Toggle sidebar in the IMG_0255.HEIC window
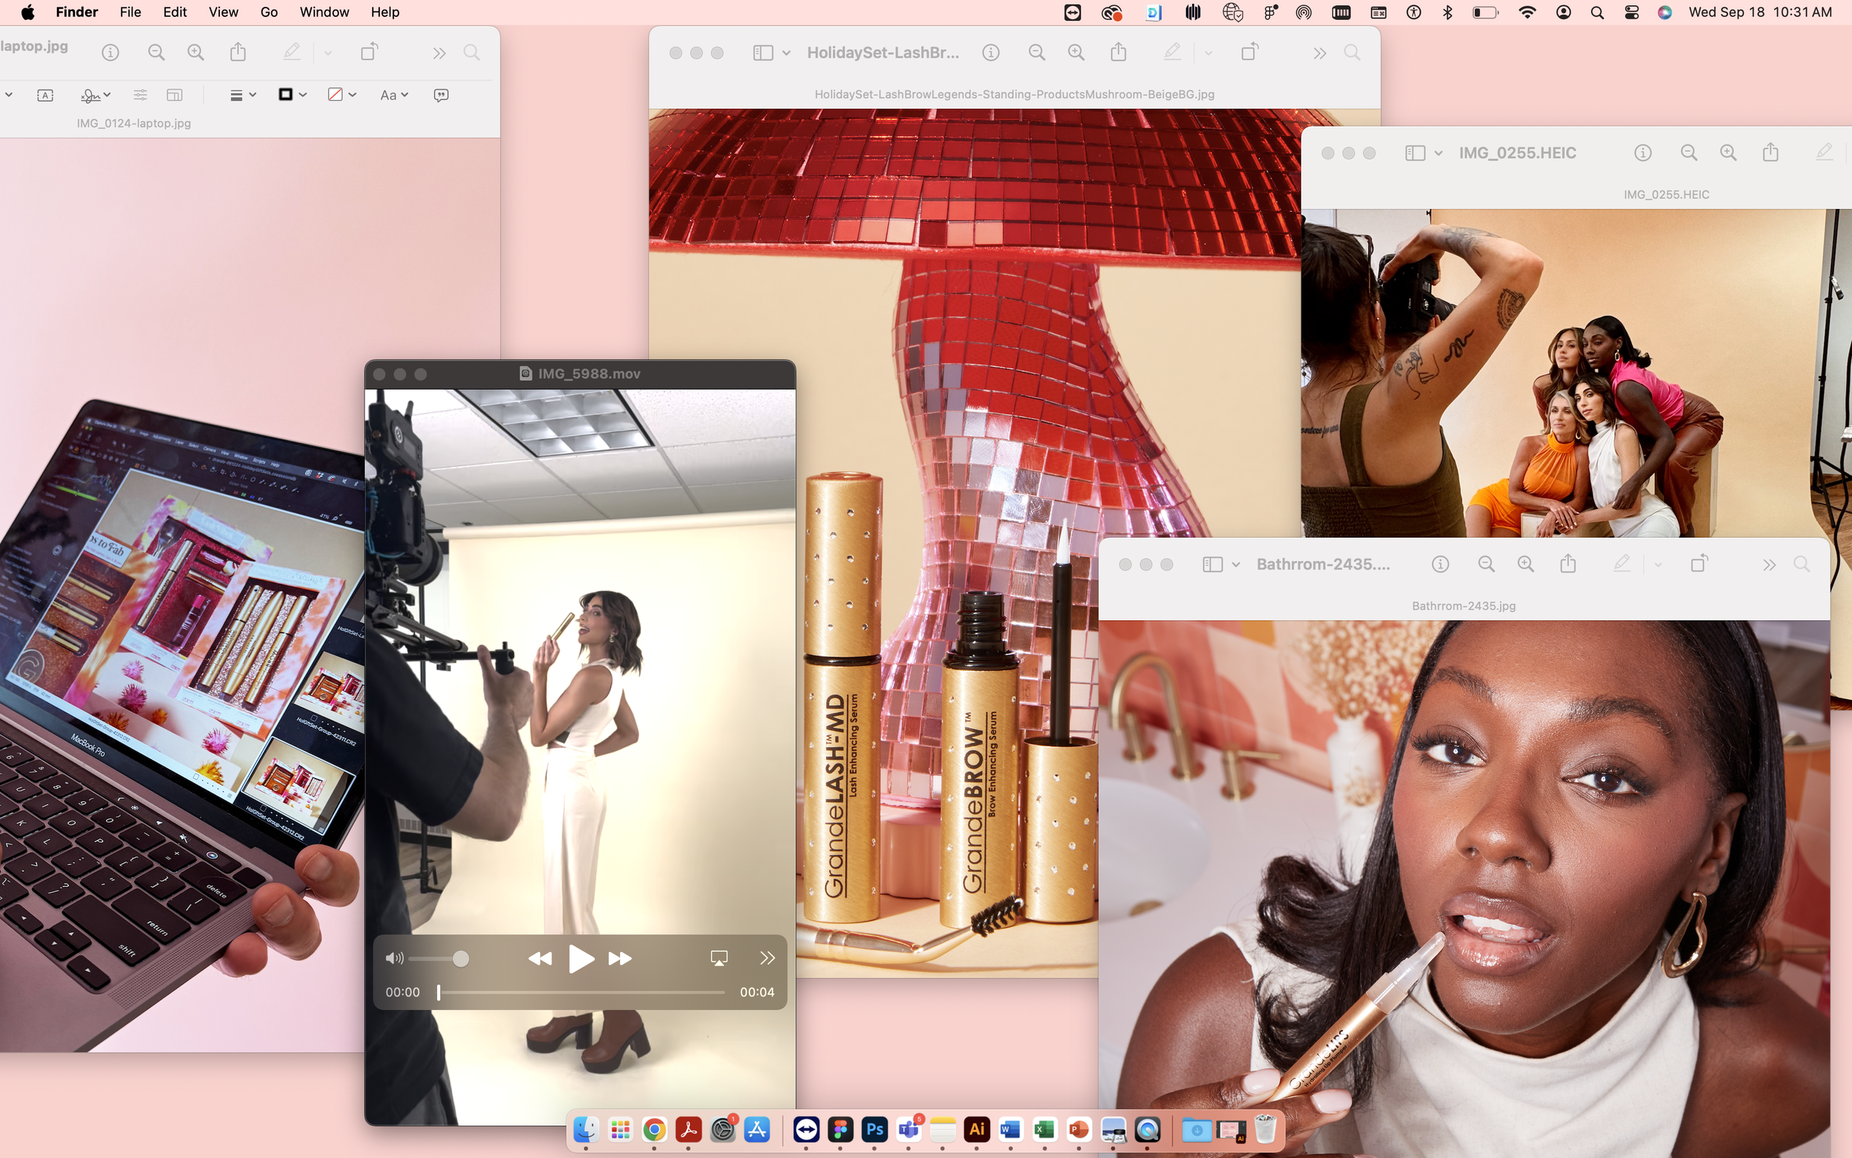 [1415, 153]
